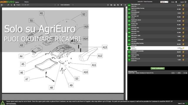Screen dimensions: 188x105
Task: Add Supersonic sensor to cart
Action: tap(183, 21)
